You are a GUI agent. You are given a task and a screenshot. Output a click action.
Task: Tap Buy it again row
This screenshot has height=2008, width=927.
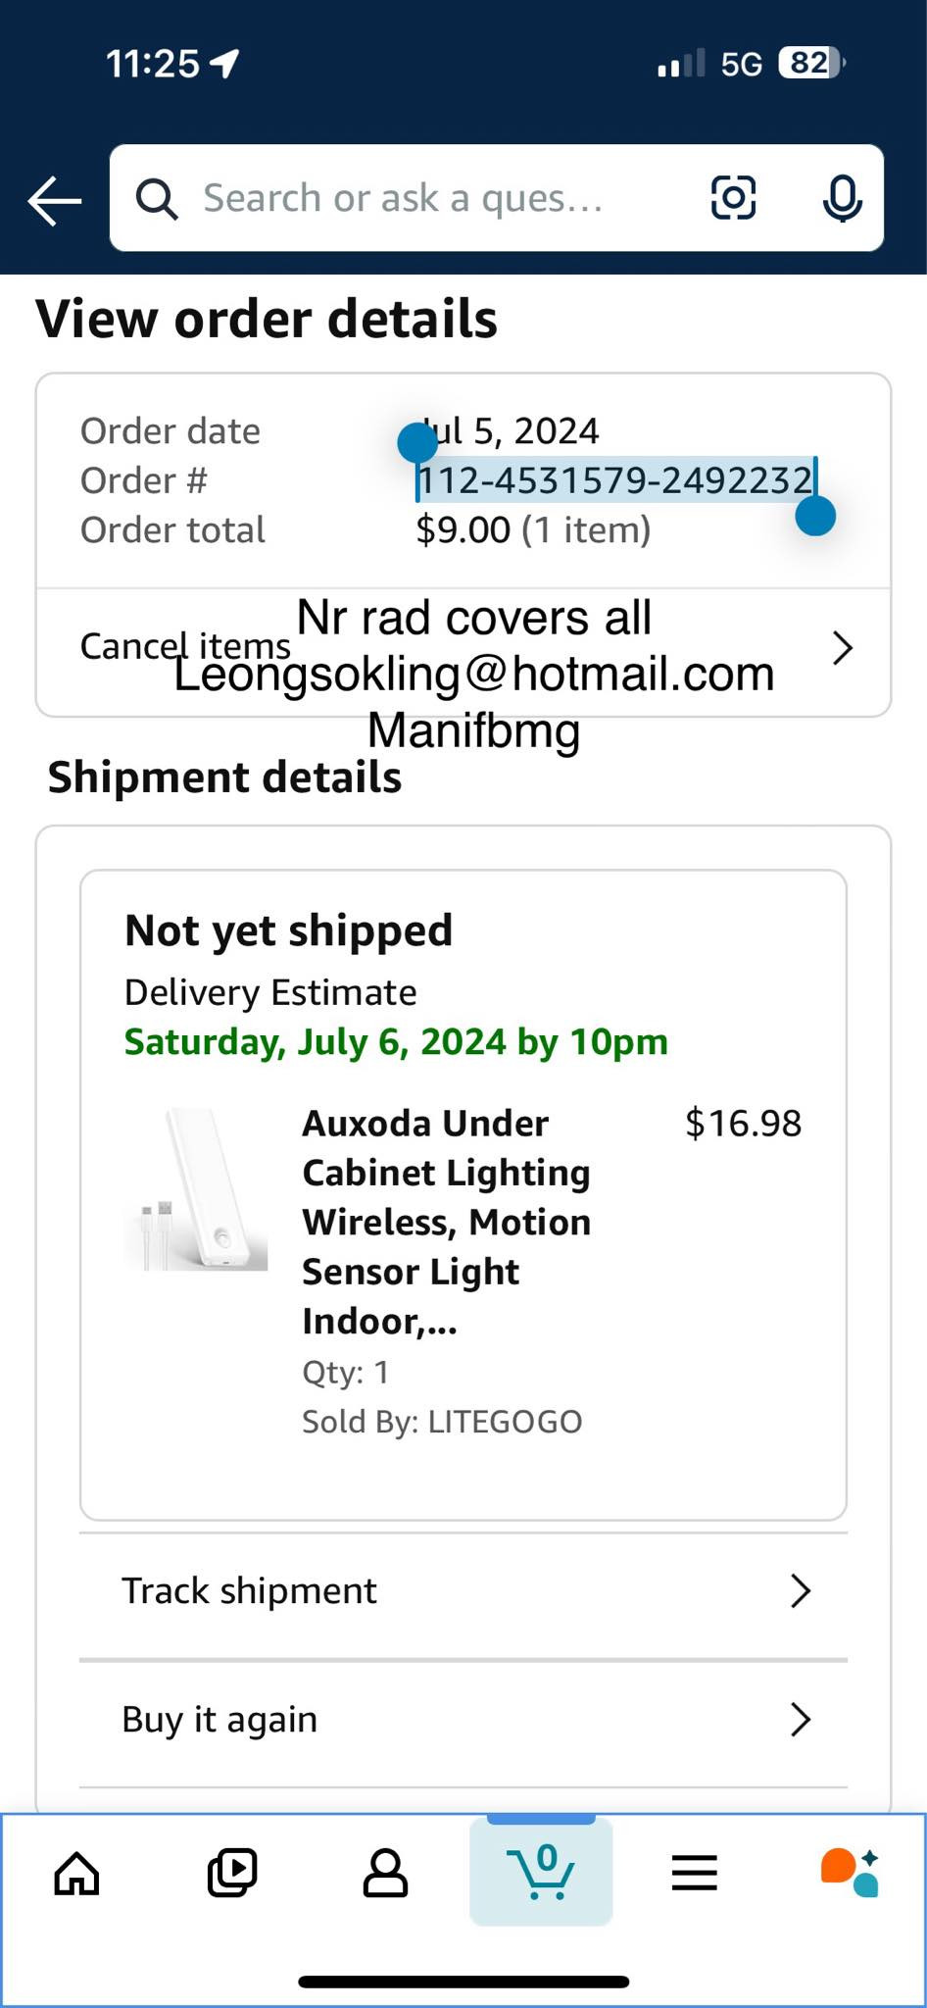coord(463,1721)
